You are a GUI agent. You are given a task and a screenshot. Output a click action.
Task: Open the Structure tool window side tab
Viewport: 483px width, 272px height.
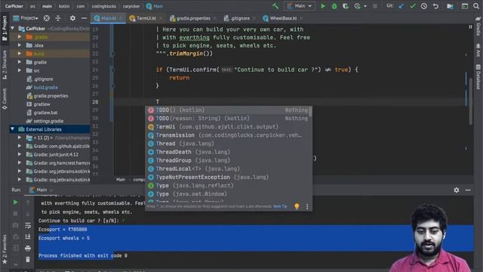[x=5, y=65]
